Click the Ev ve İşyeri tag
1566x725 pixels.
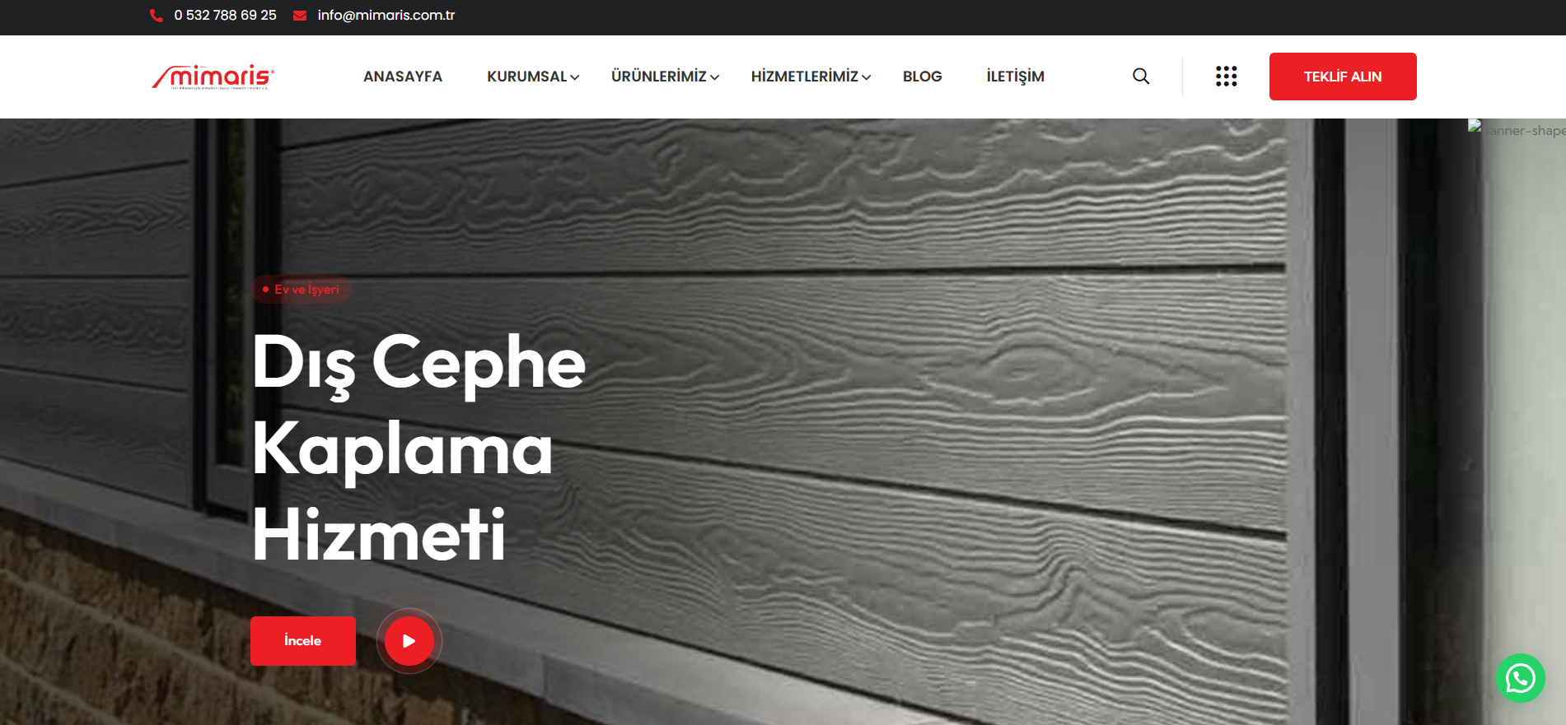(x=301, y=290)
